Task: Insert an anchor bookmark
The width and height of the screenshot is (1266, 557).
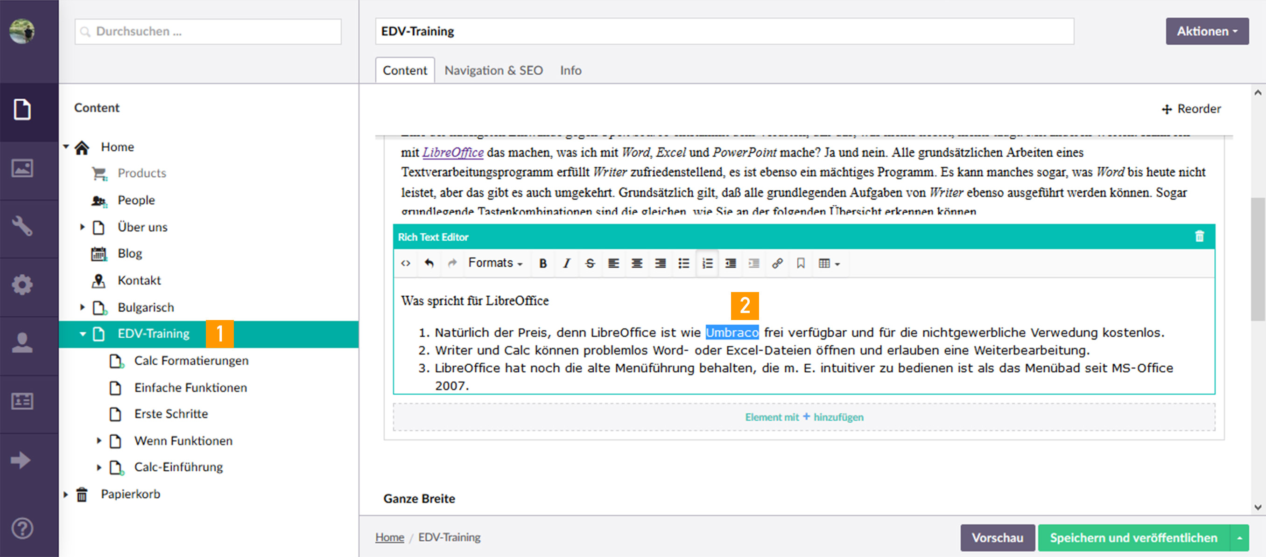Action: tap(801, 263)
